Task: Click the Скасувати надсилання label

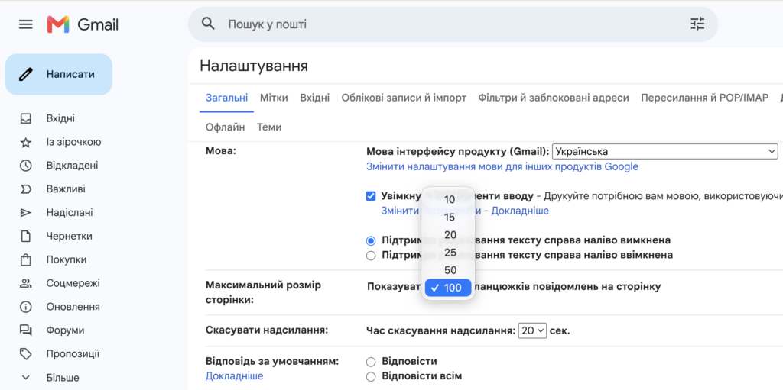Action: [x=267, y=330]
